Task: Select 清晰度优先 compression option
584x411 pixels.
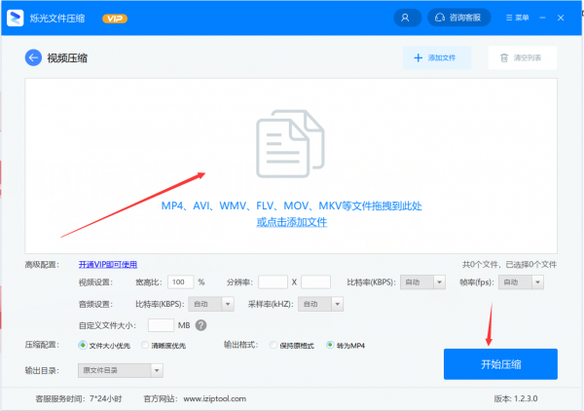Action: click(x=146, y=345)
